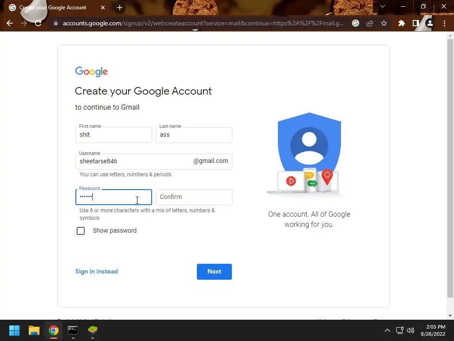The height and width of the screenshot is (341, 454).
Task: Focus the Password field
Action: [x=113, y=197]
